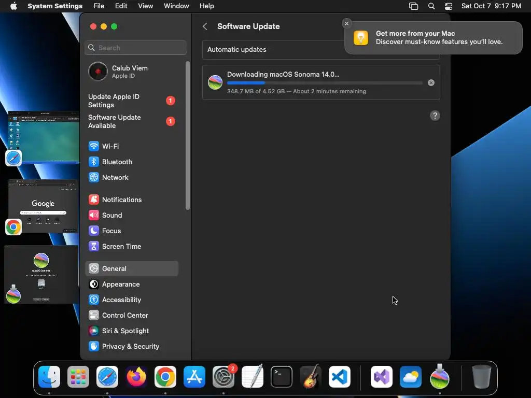Open Appearance settings
The width and height of the screenshot is (531, 398).
tap(131, 285)
